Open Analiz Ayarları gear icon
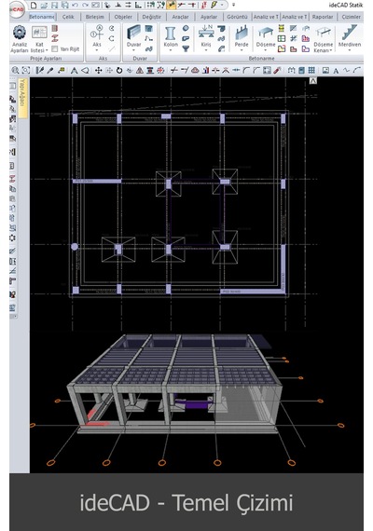 point(20,33)
